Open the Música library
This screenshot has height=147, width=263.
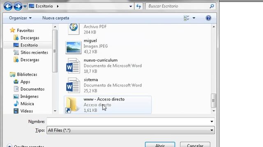click(x=27, y=104)
